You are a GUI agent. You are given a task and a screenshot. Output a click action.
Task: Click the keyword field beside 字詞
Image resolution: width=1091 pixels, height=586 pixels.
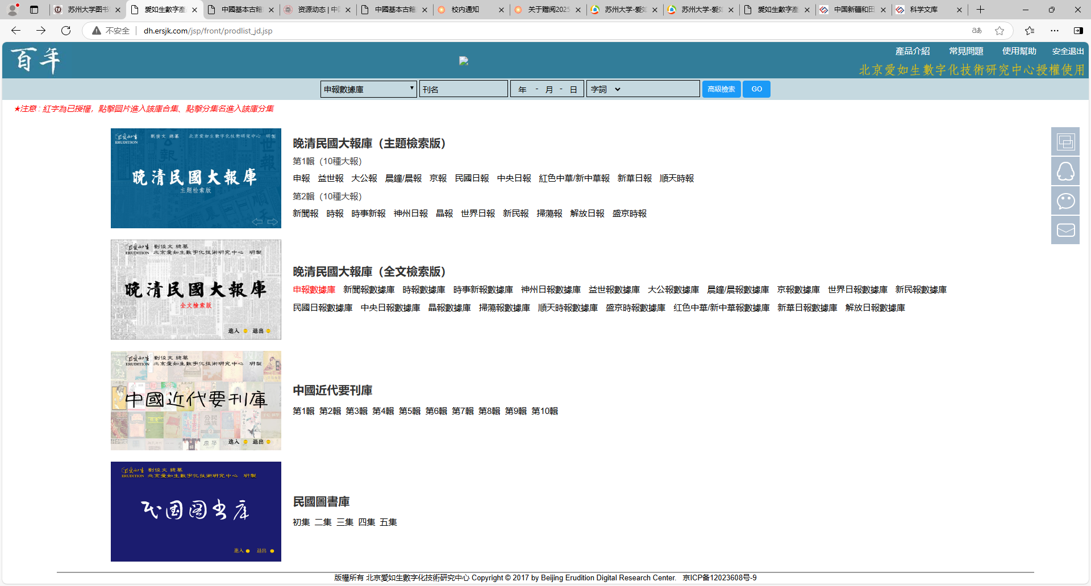[661, 89]
